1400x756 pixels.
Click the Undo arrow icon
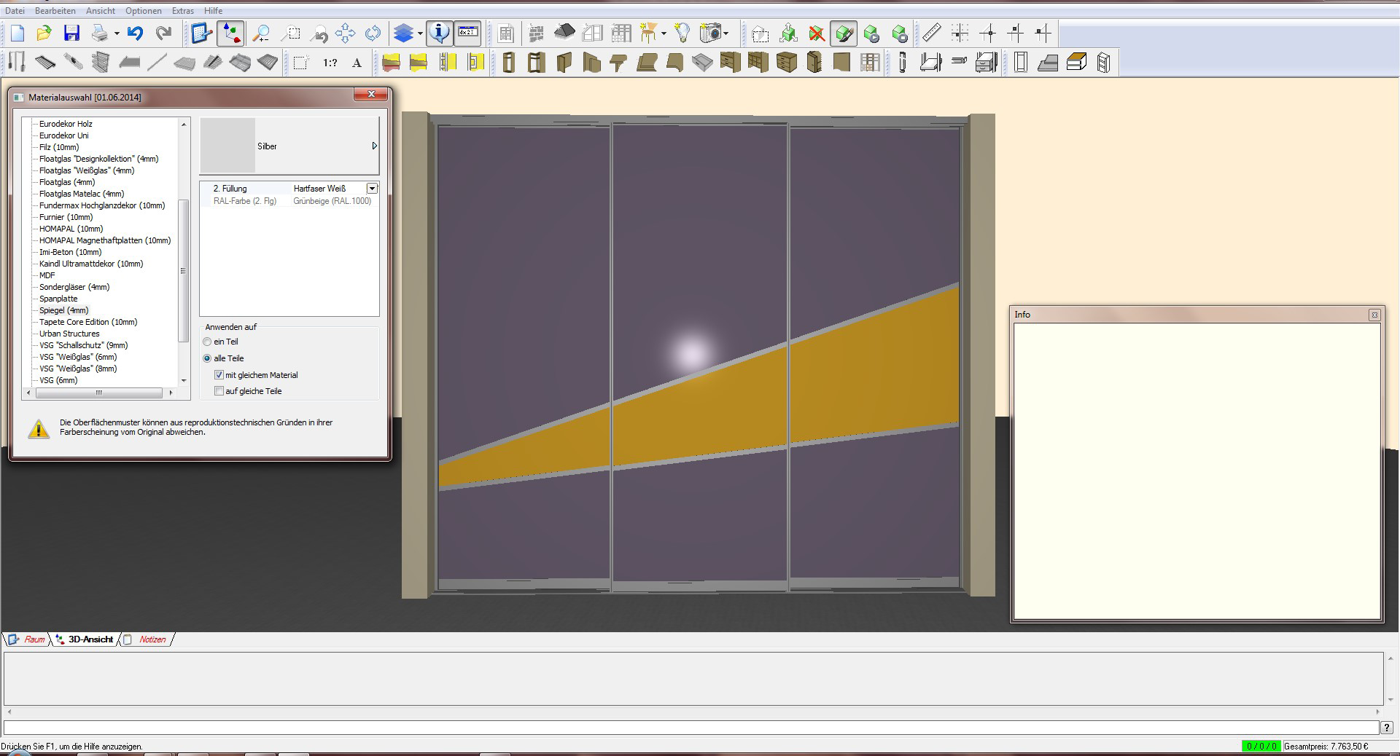[135, 34]
